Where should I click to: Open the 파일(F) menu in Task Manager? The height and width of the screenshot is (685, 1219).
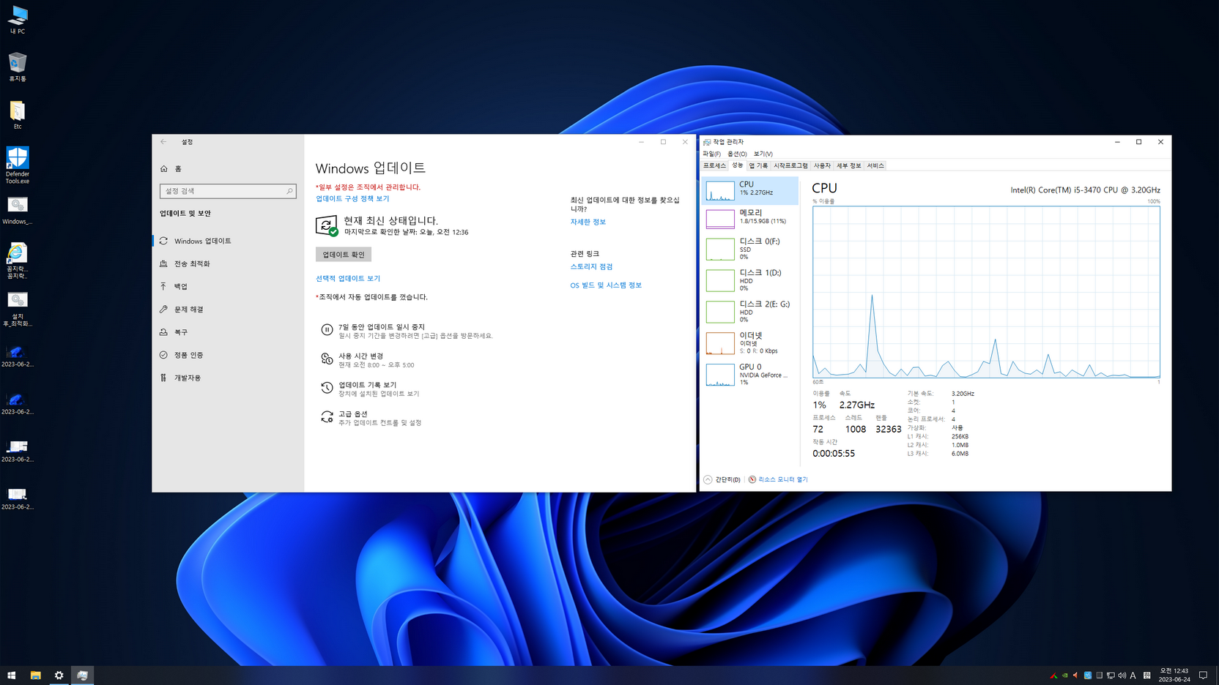711,154
